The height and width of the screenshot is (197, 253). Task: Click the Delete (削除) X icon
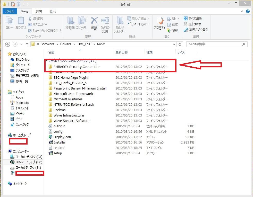click(94, 21)
